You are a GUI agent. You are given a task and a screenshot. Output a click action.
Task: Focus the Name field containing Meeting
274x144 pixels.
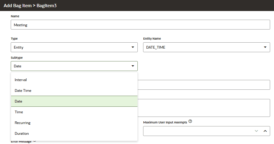pos(140,25)
